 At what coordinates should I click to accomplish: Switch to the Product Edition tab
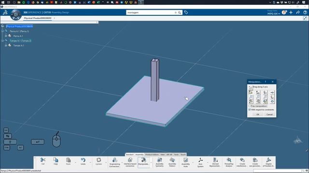click(152, 155)
